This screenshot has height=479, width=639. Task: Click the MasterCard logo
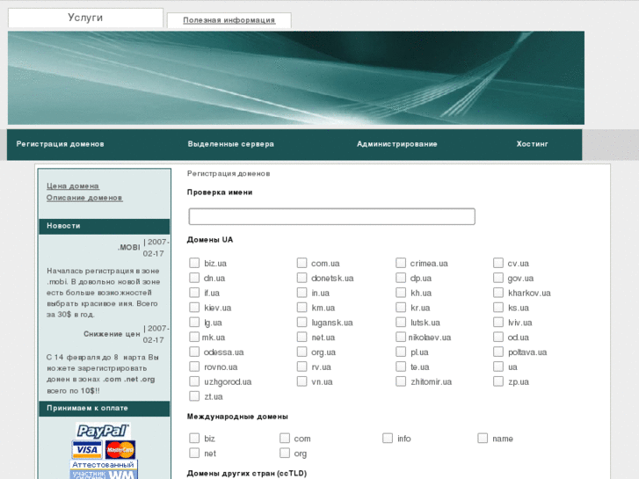(120, 450)
